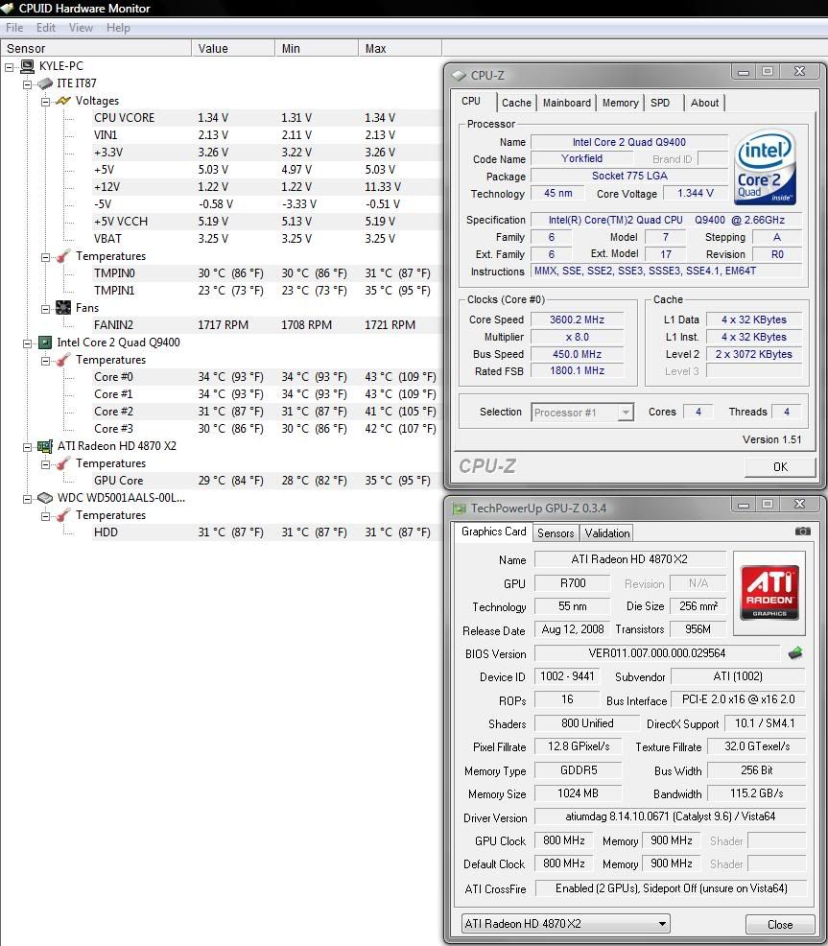Viewport: 828px width, 946px height.
Task: Switch to the Sensors tab in GPU-Z
Action: click(556, 533)
